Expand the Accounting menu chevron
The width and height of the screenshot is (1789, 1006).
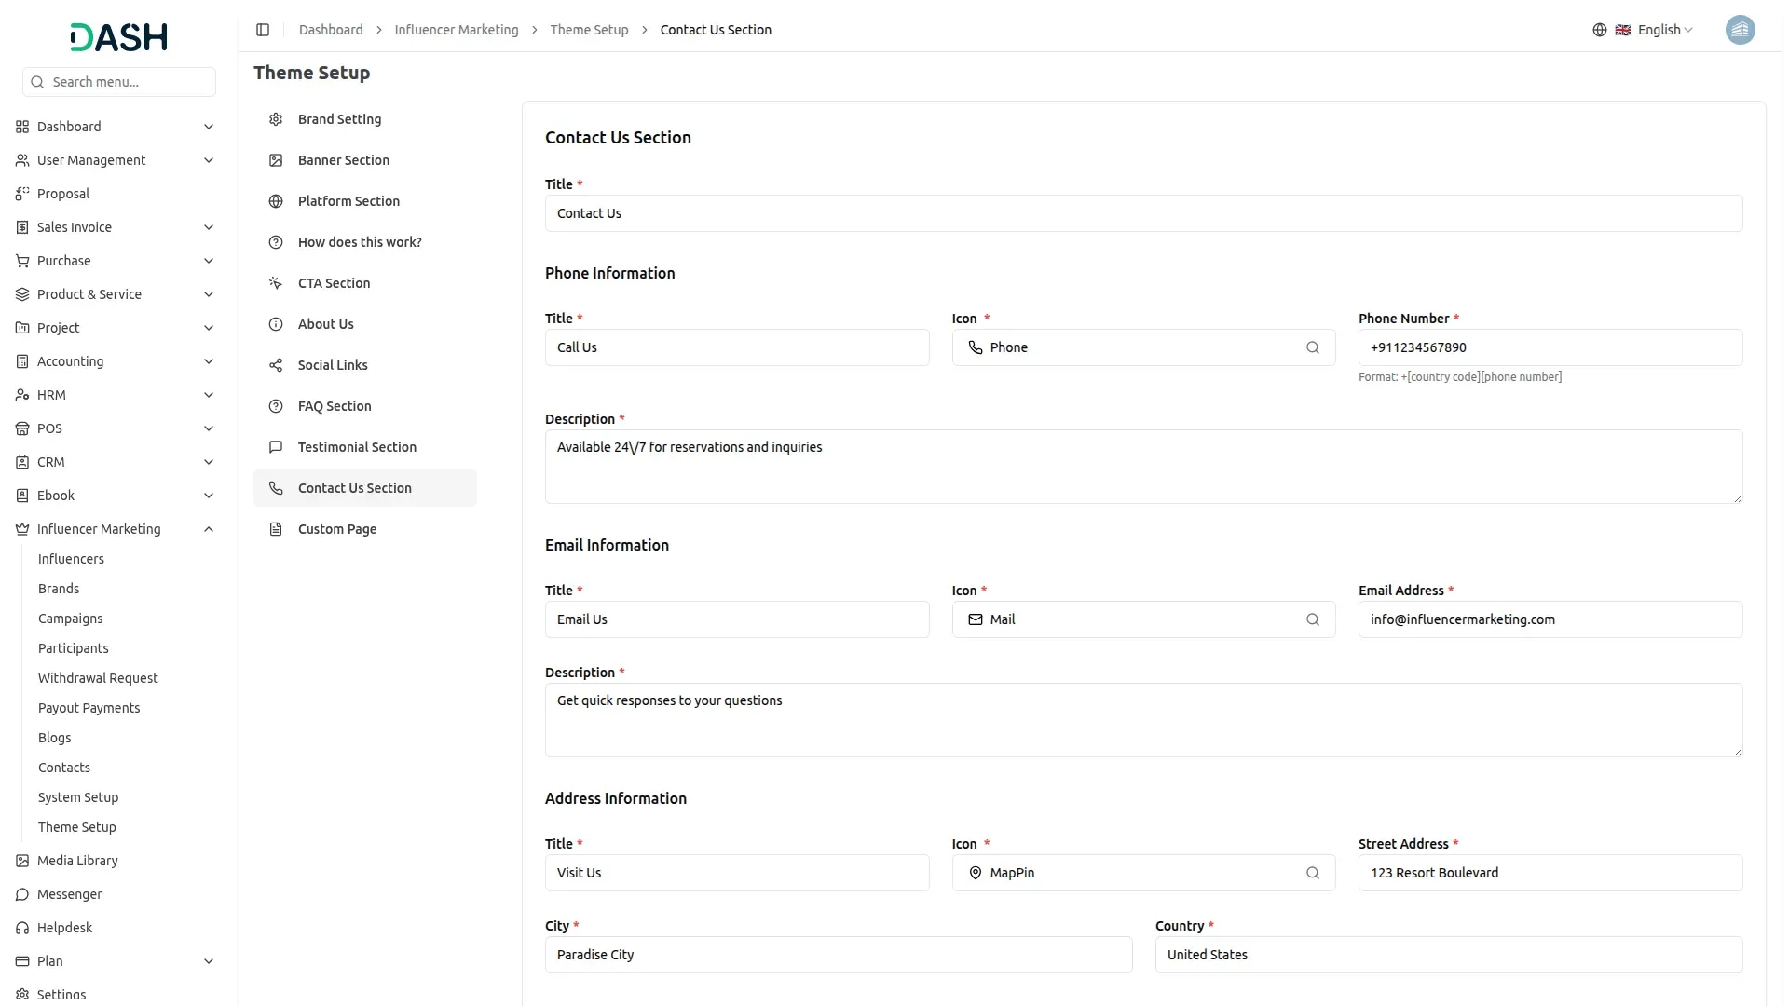[x=209, y=361]
